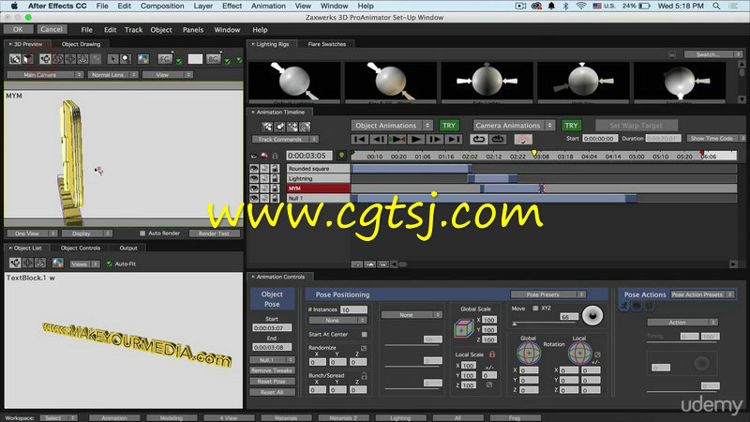This screenshot has width=750, height=422.
Task: Open the Main Camera dropdown
Action: click(x=45, y=75)
